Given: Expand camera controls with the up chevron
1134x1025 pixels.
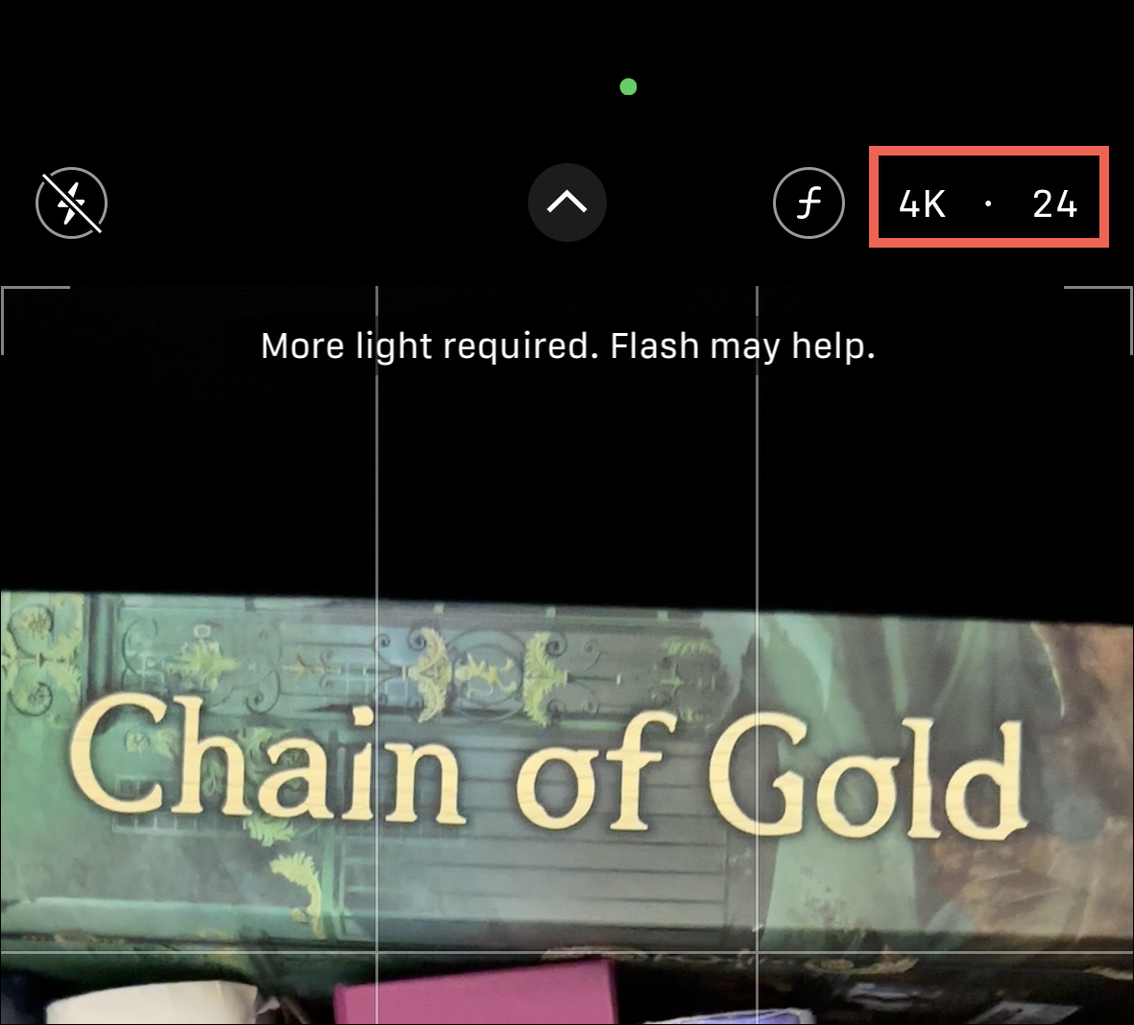Looking at the screenshot, I should 567,203.
